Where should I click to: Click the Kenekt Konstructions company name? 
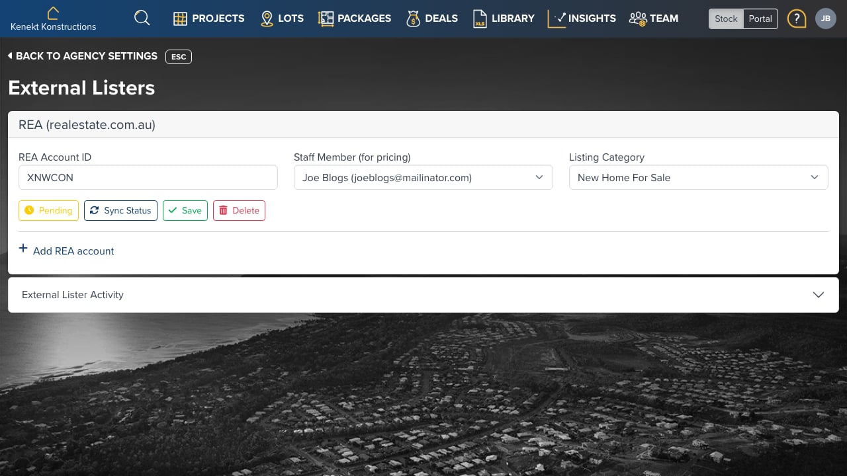pyautogui.click(x=53, y=27)
